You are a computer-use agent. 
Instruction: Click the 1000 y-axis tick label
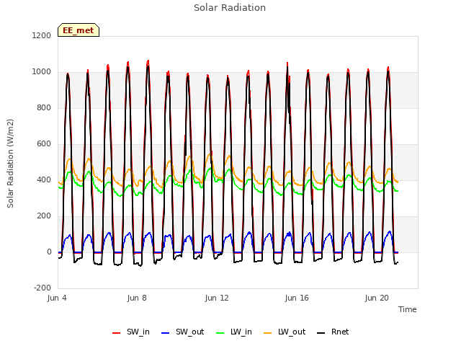pyautogui.click(x=42, y=72)
